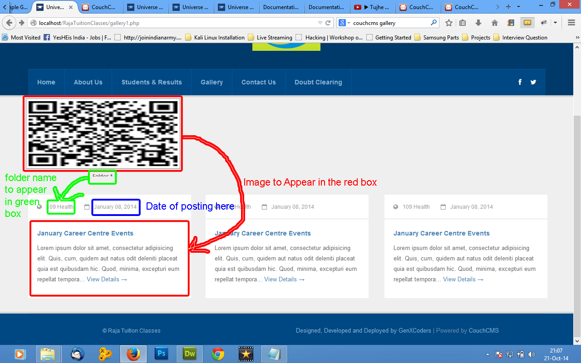Open the Kali Linux Installation bookmark folder

215,38
